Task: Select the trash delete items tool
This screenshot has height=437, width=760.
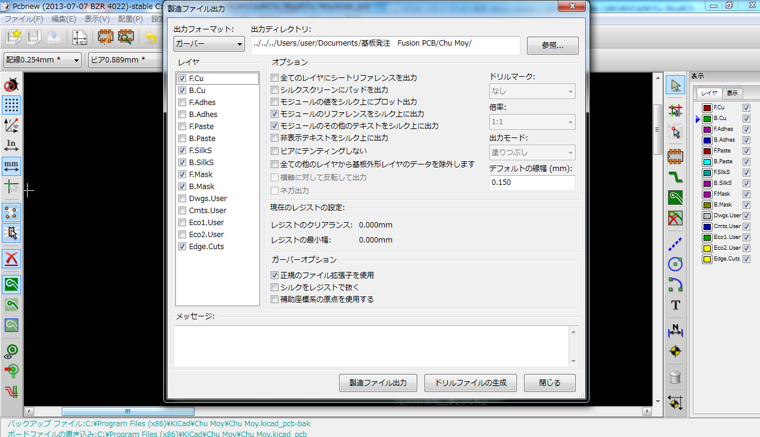Action: [676, 377]
